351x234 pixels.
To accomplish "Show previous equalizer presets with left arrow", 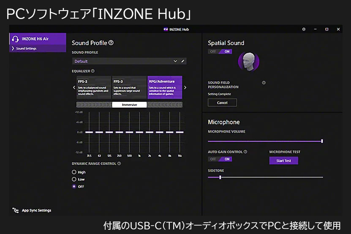I will pyautogui.click(x=74, y=87).
